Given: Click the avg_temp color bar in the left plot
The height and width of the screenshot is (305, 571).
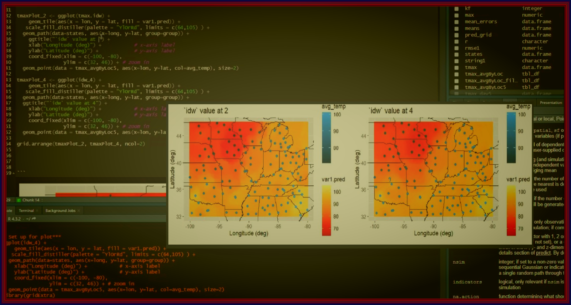Looking at the screenshot, I should (326, 138).
